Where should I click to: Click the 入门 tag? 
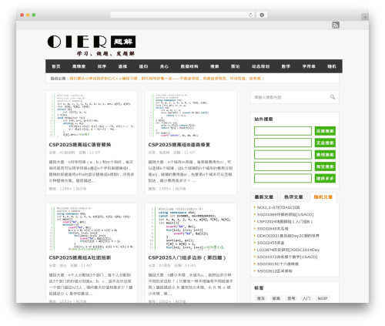click(x=306, y=298)
